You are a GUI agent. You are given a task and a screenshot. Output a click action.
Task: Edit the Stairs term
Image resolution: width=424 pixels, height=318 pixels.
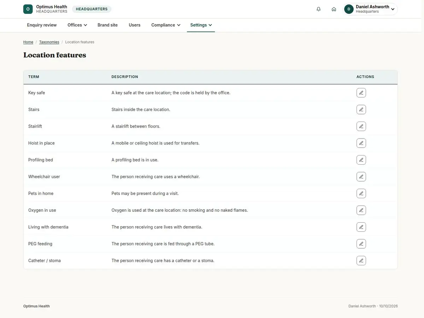pos(361,110)
